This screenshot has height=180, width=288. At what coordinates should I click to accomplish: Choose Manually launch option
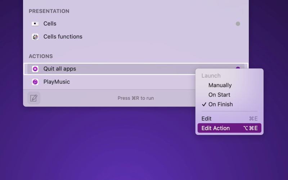click(x=229, y=85)
